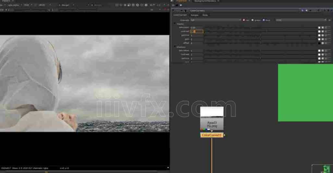Open the Viewer sRGB colorspace dropdown
Viewport: 333px width, 173px height.
pyautogui.click(x=44, y=5)
